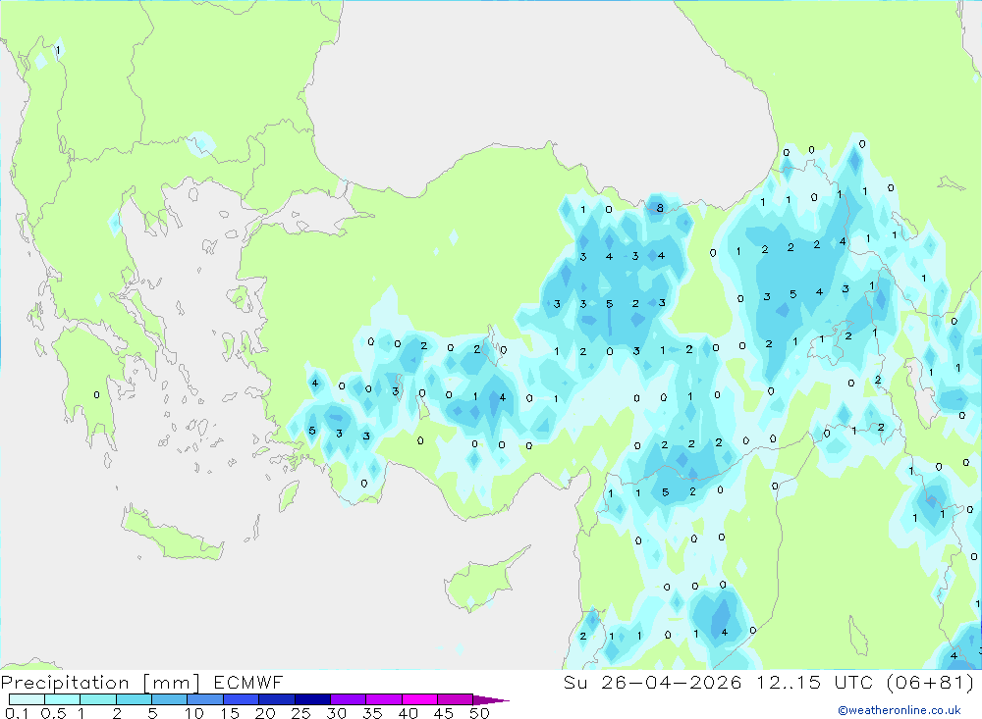Choose the 25–30 mm navy legend swatch
This screenshot has height=719, width=982.
pos(312,699)
